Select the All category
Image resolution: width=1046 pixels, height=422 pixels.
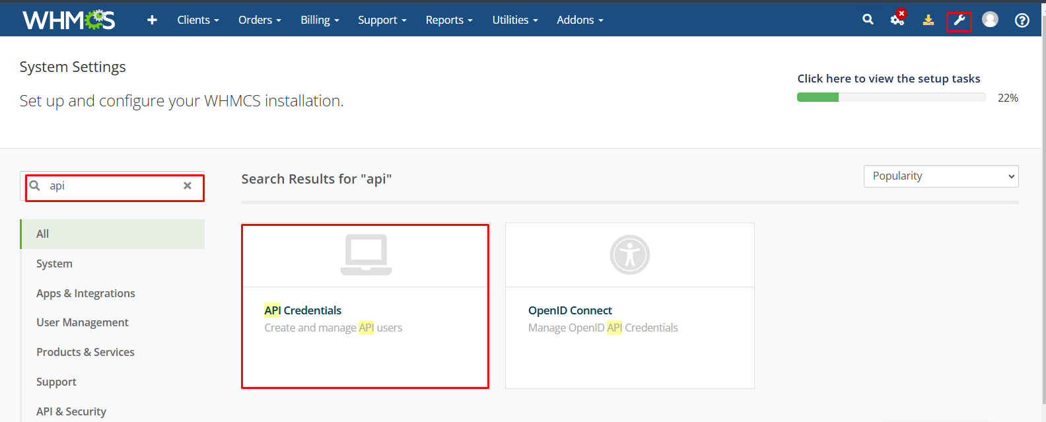pyautogui.click(x=112, y=234)
